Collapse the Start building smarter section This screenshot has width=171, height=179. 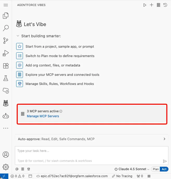coord(18,36)
